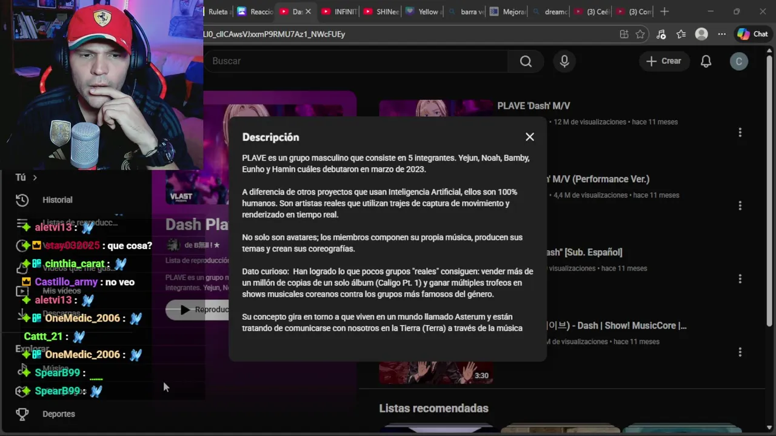Click paragraph starting 'A diferencia de otros proyectos'
Image resolution: width=776 pixels, height=436 pixels.
[x=380, y=203]
